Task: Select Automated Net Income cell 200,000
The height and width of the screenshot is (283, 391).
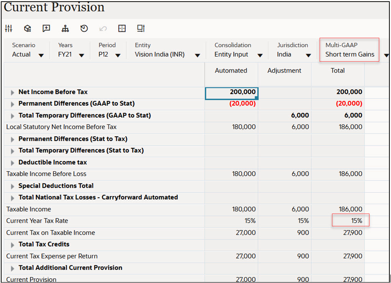Action: point(232,93)
